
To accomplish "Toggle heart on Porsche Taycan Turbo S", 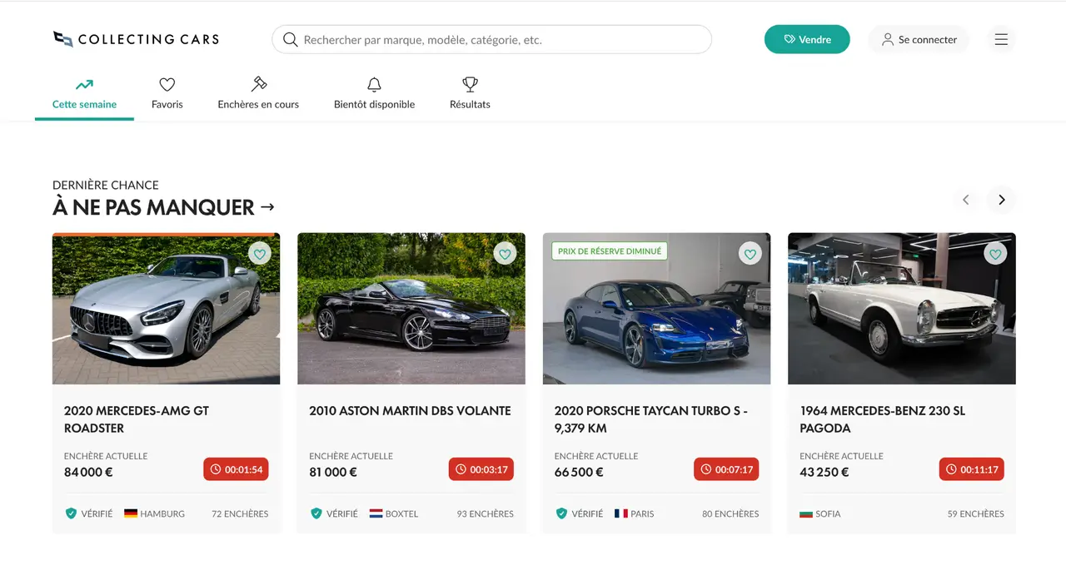I will [x=750, y=254].
